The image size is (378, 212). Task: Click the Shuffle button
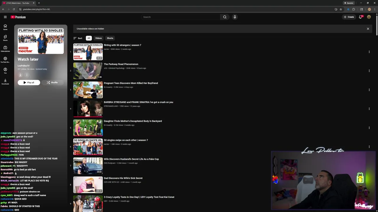pyautogui.click(x=52, y=82)
